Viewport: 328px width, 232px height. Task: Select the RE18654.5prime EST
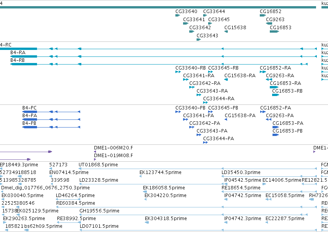[269, 192]
